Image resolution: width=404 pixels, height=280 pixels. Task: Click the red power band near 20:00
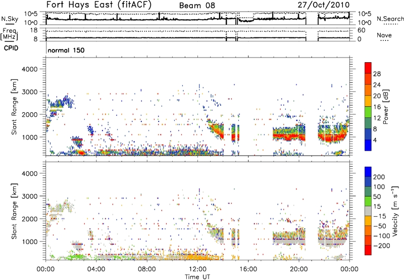288,135
